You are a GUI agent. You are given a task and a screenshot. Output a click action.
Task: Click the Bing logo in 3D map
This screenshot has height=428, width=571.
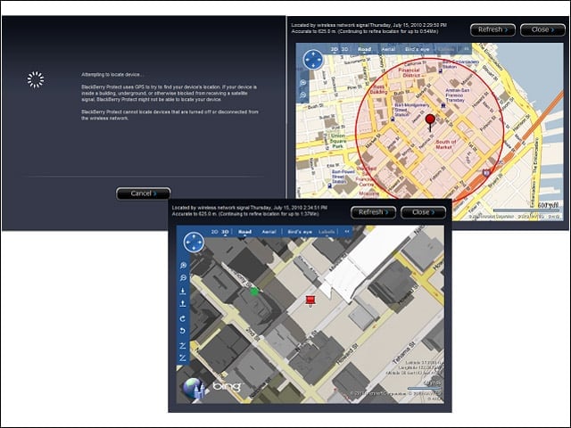(228, 386)
